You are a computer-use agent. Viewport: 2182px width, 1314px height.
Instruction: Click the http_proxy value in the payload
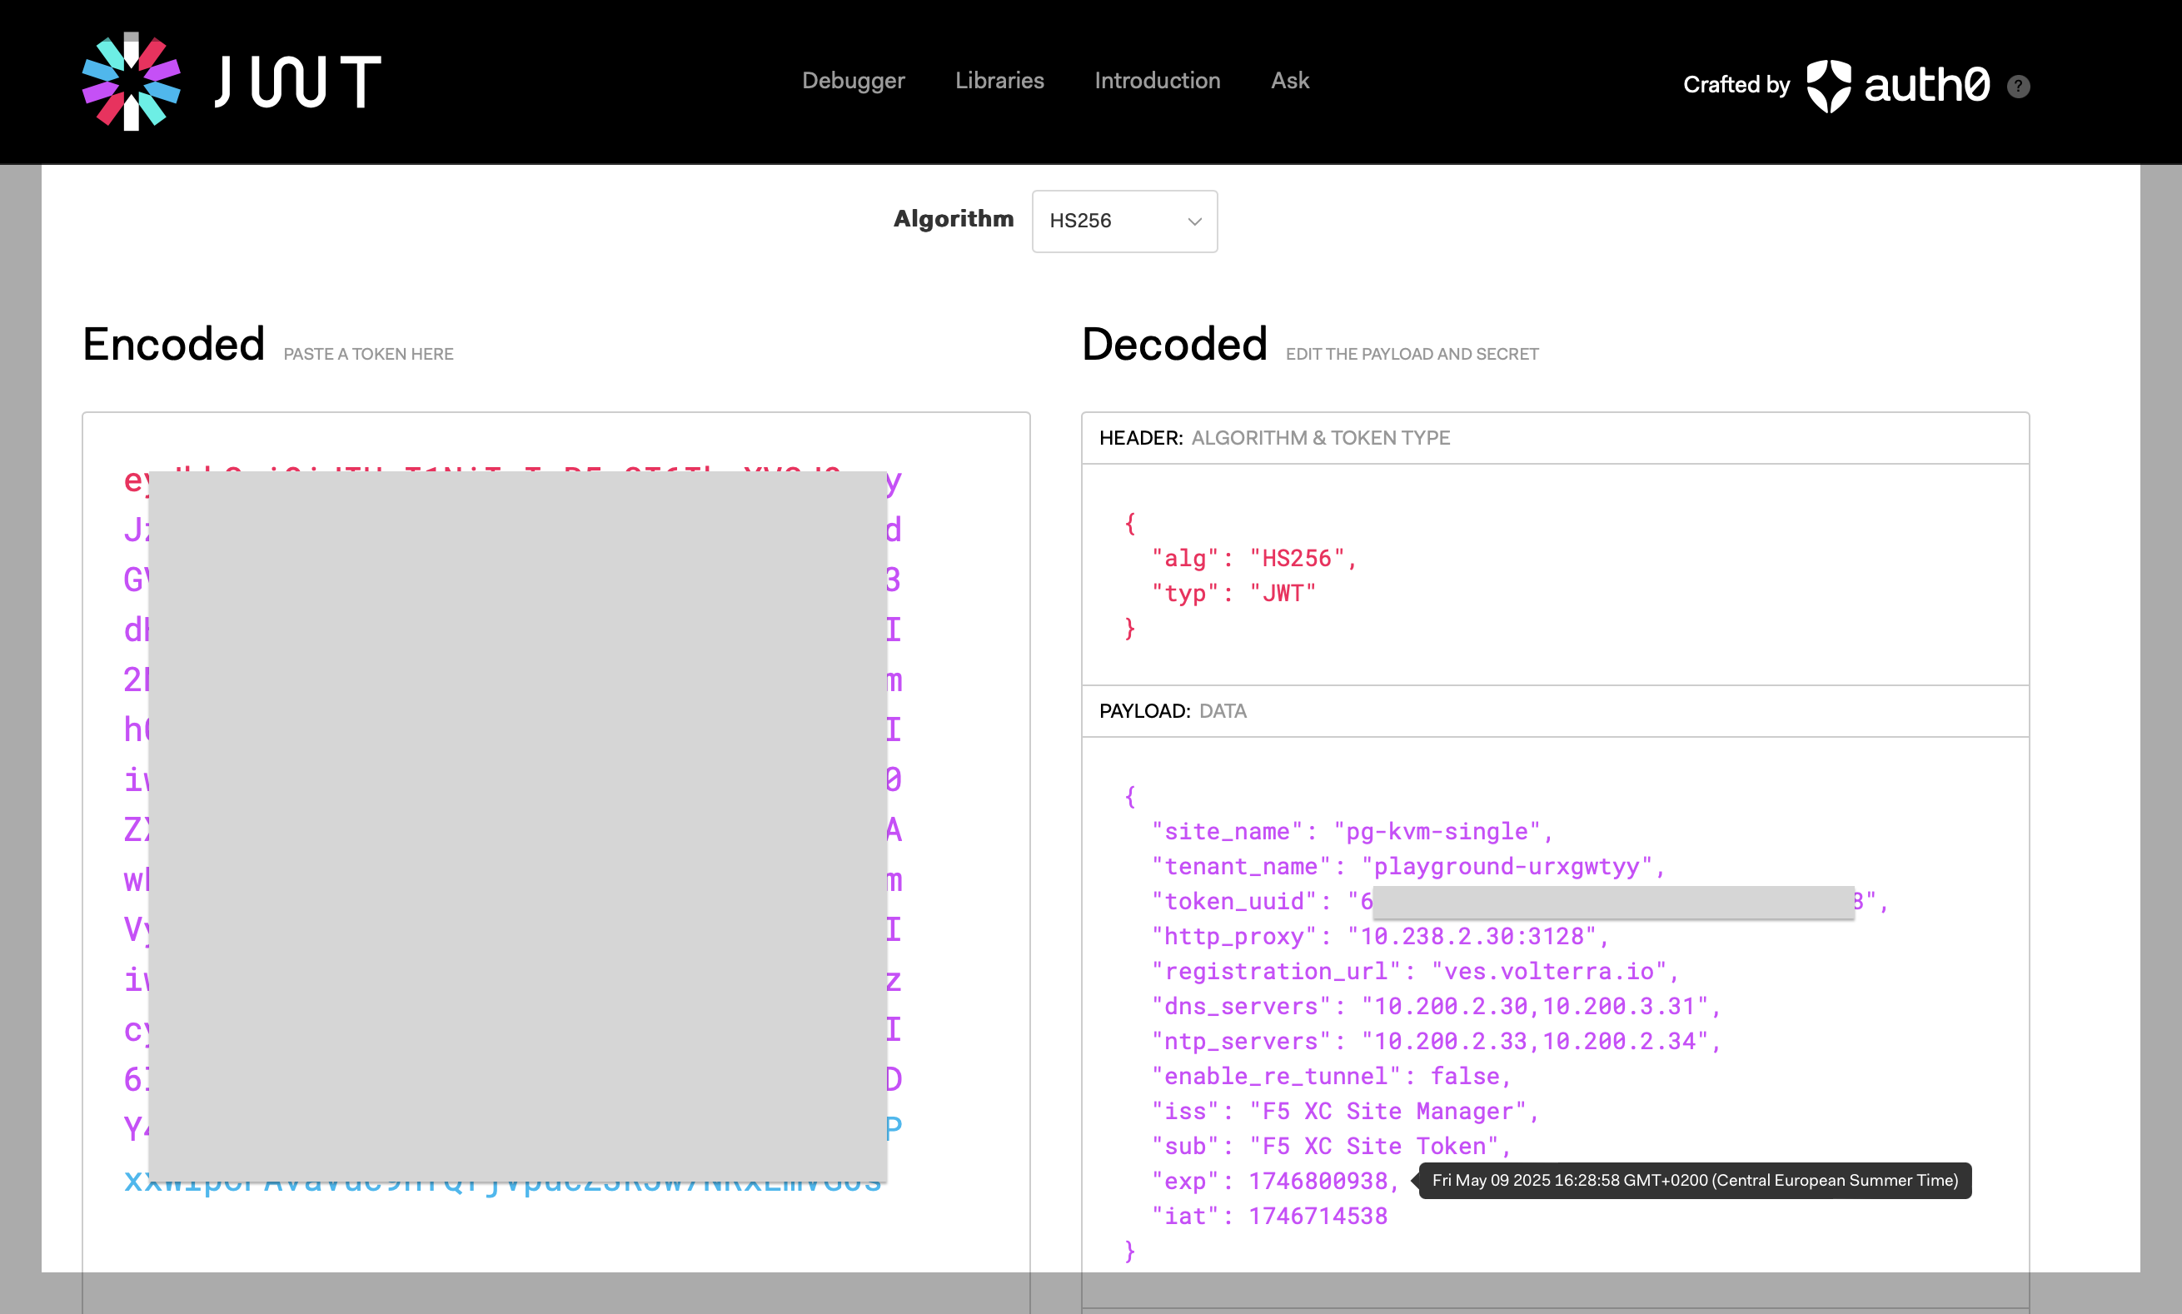1478,936
